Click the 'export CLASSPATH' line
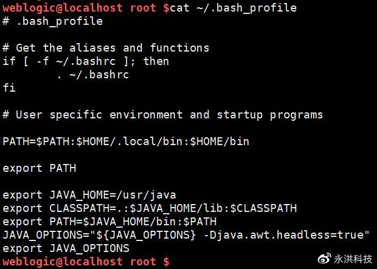377x269 pixels. tap(150, 208)
